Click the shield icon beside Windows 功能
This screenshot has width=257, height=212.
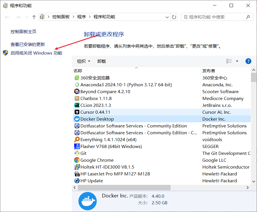coord(5,53)
